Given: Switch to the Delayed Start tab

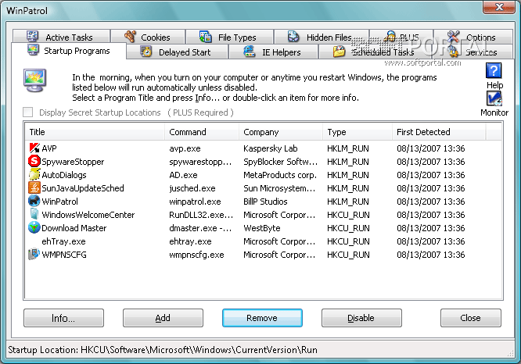Looking at the screenshot, I should [x=177, y=52].
